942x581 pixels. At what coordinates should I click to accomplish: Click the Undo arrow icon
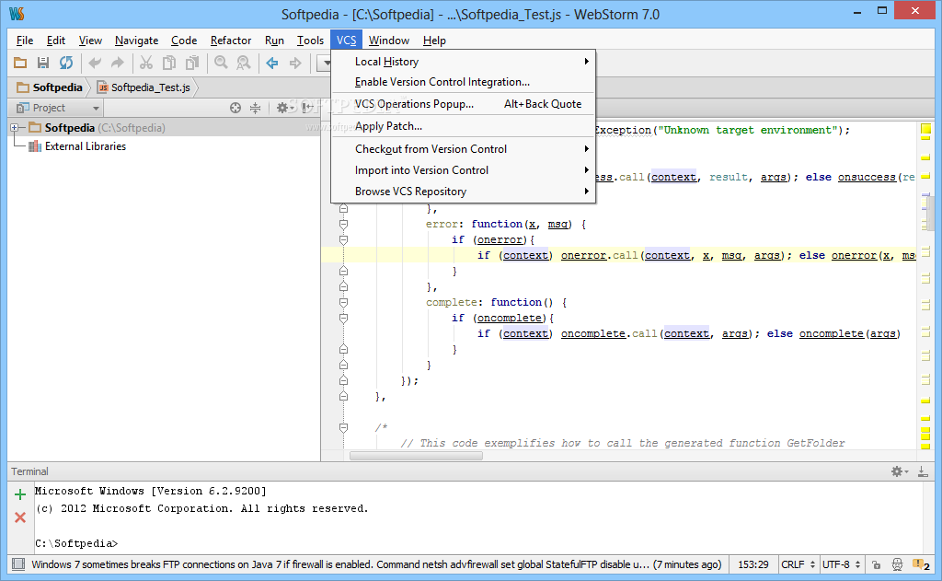coord(95,63)
